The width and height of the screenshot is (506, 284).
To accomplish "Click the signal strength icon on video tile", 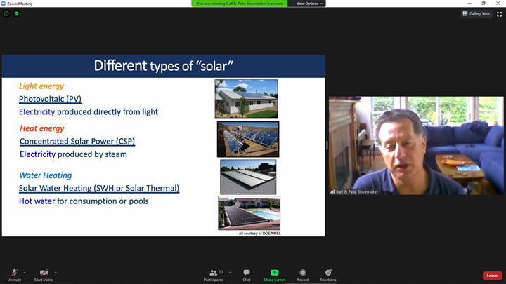I will (332, 191).
